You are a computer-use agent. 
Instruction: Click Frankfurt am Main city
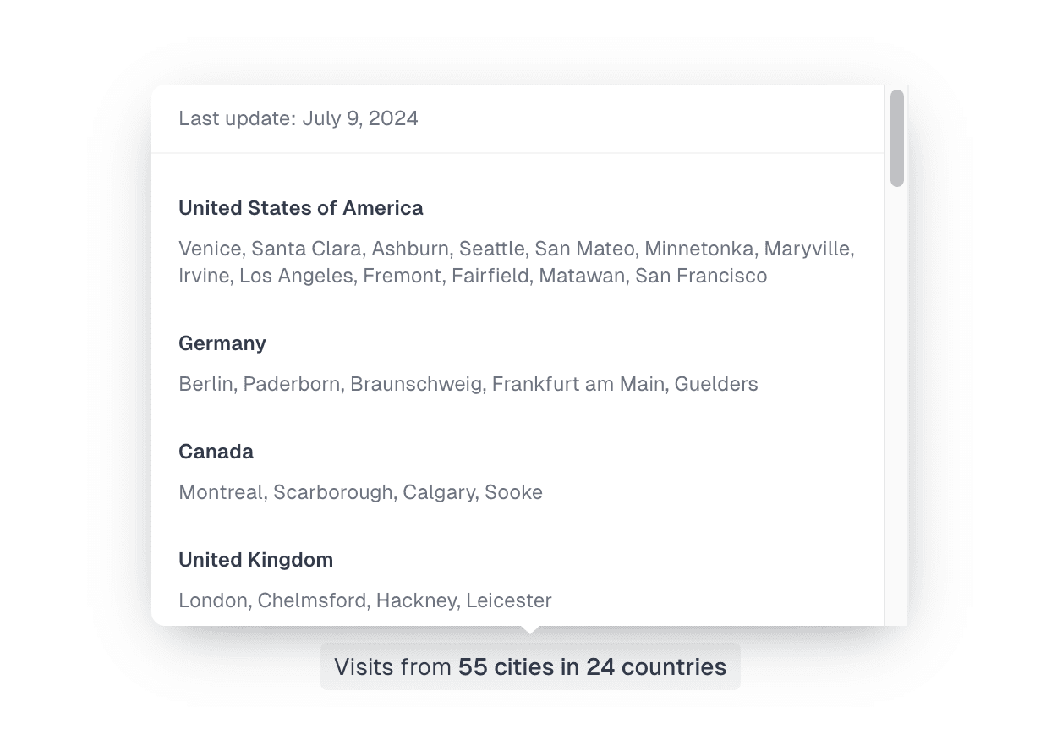pos(580,384)
